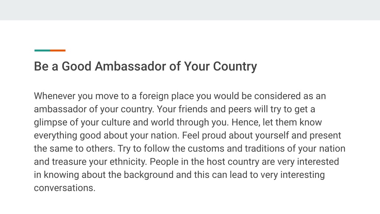Click the teal segment of the accent line

click(x=42, y=51)
